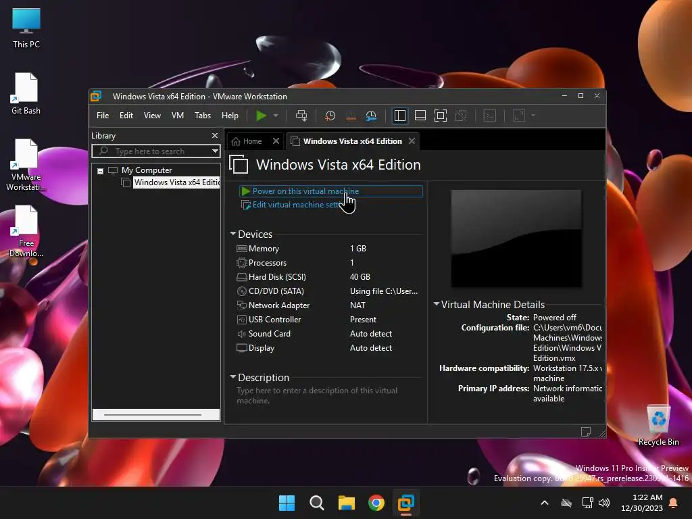Click the revert to snapshot toolbar icon
This screenshot has height=519, width=692.
pyautogui.click(x=351, y=116)
